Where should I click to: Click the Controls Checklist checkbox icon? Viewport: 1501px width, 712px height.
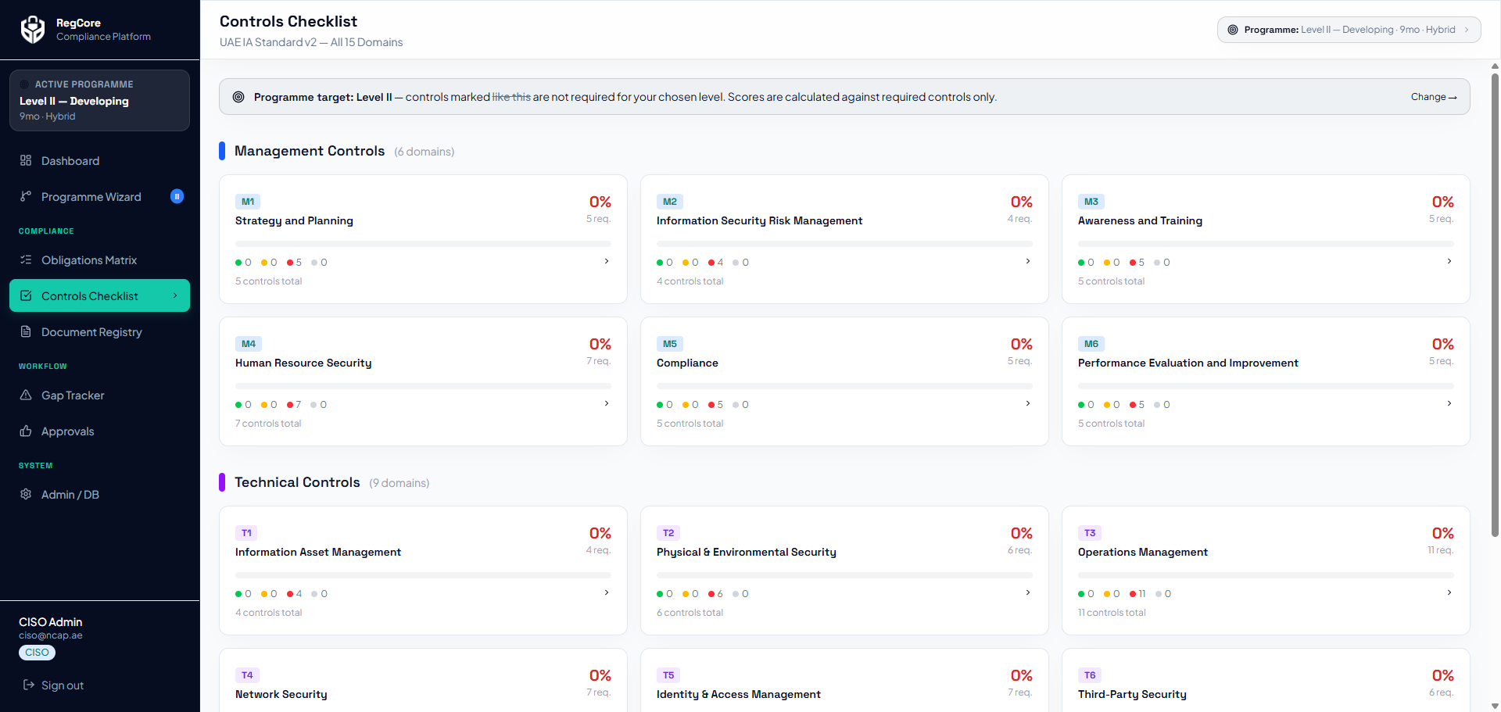tap(26, 295)
